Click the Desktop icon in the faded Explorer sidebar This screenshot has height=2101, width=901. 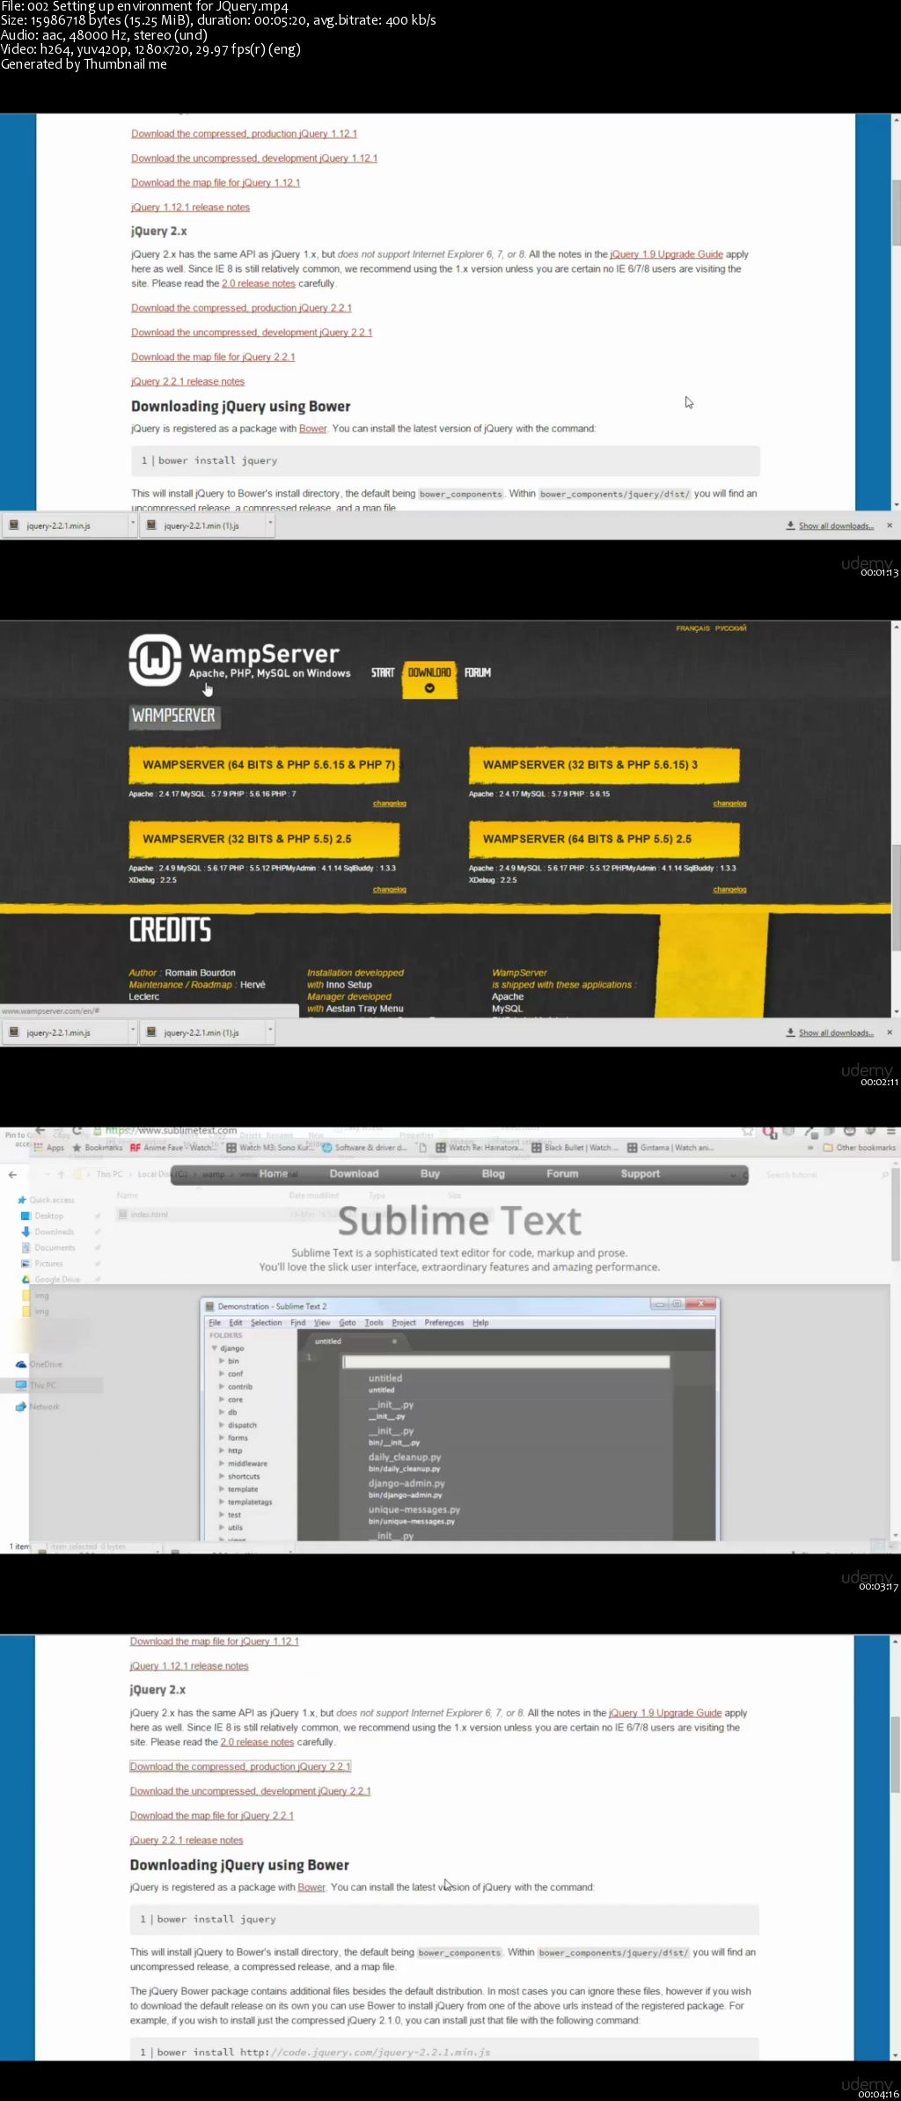click(x=26, y=1216)
